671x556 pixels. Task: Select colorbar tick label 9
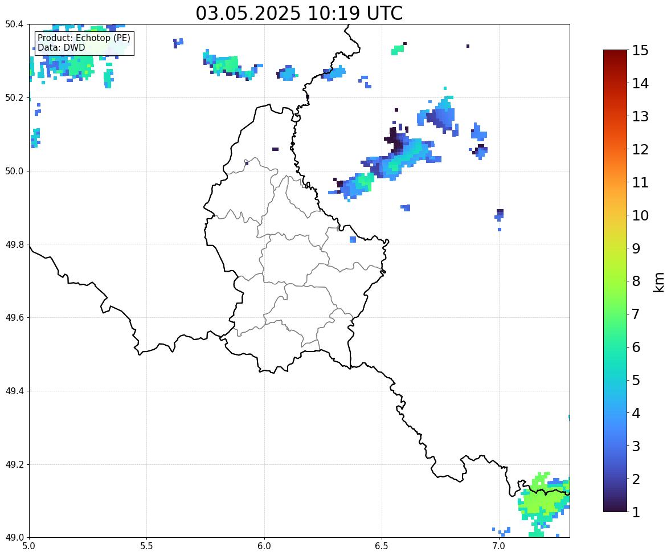point(636,248)
